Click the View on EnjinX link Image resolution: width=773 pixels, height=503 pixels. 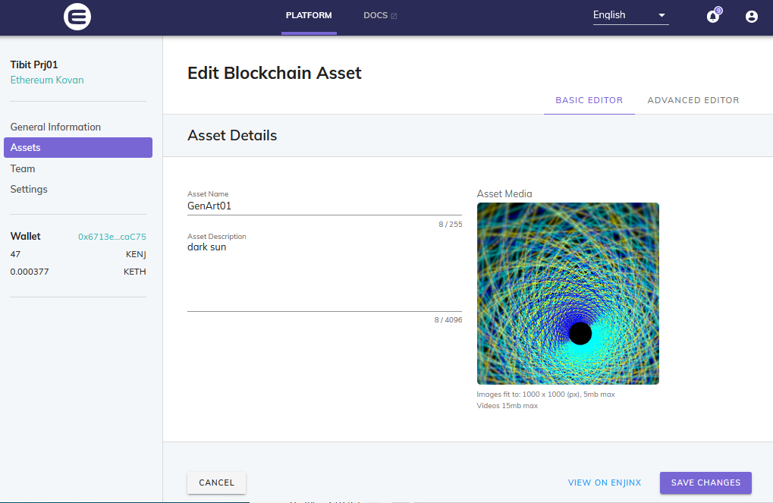tap(604, 483)
